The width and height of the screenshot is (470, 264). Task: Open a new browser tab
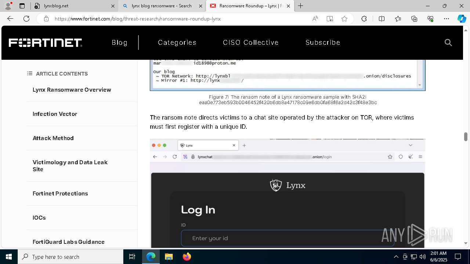click(301, 6)
